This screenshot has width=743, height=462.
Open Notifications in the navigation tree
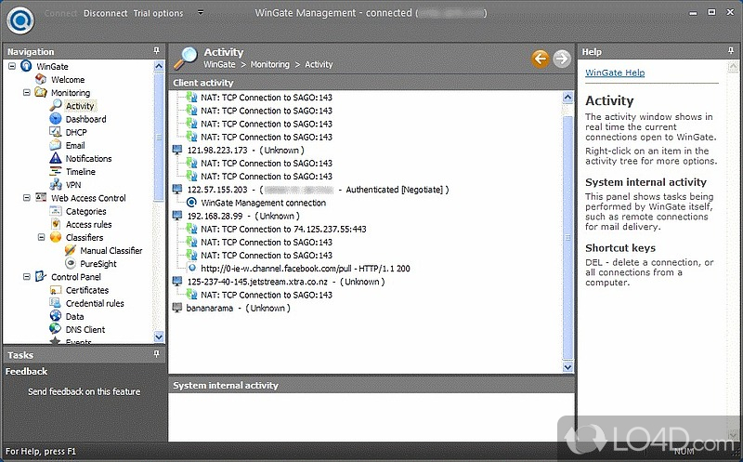point(88,159)
